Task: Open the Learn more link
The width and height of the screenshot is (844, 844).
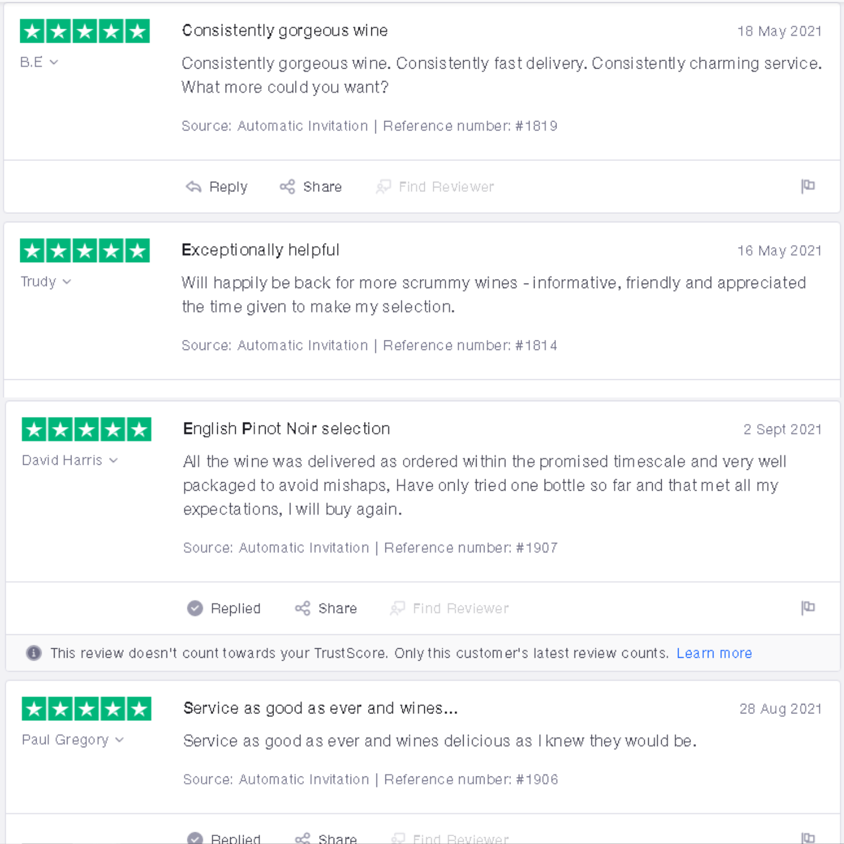Action: (714, 653)
